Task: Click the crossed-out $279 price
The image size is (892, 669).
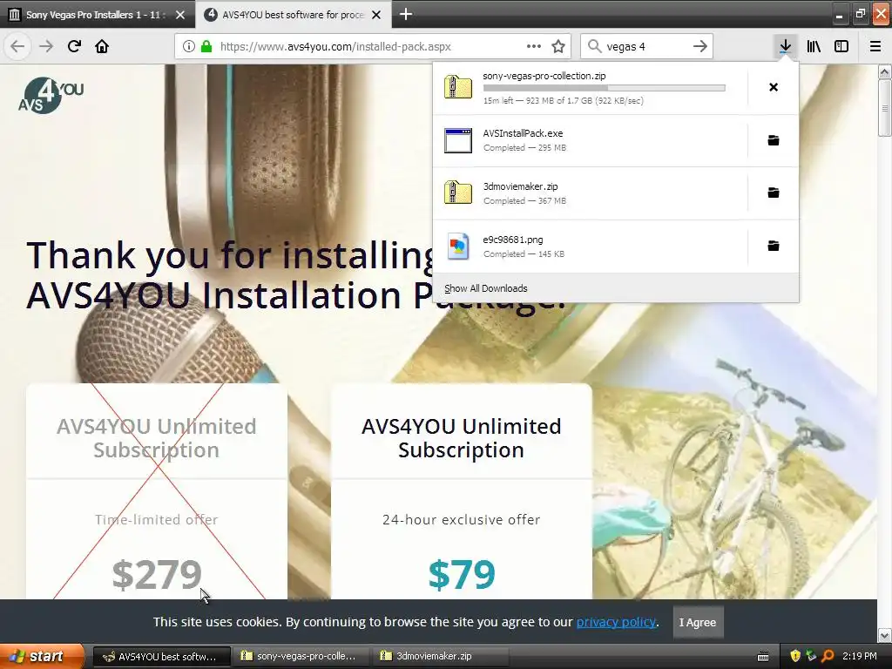Action: pos(157,575)
